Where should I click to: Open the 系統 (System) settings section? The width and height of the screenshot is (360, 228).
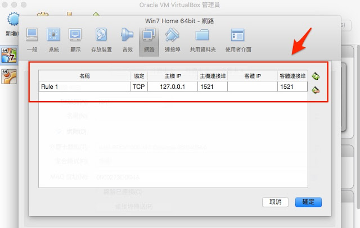click(x=53, y=40)
